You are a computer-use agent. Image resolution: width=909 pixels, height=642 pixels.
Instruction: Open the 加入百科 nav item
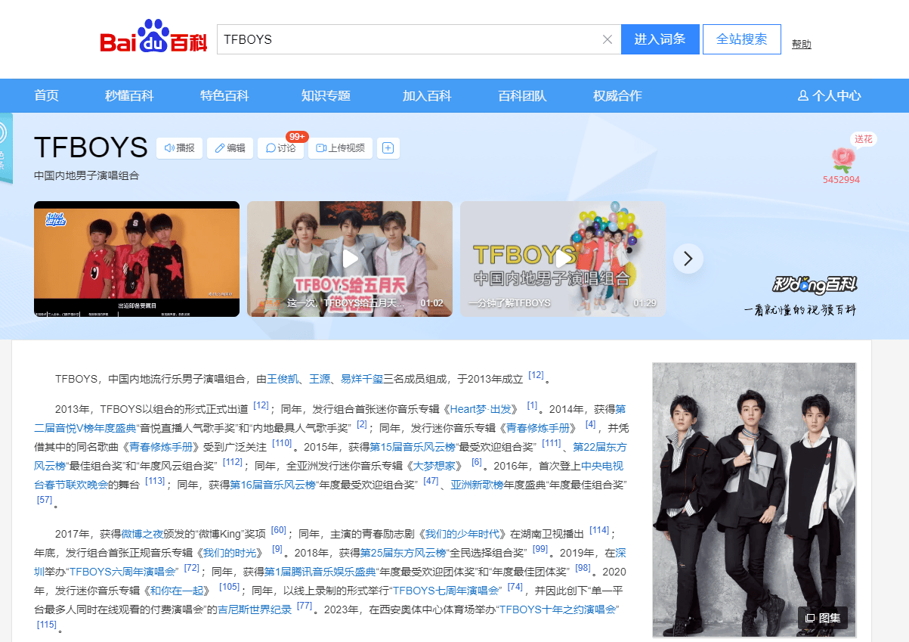click(427, 95)
